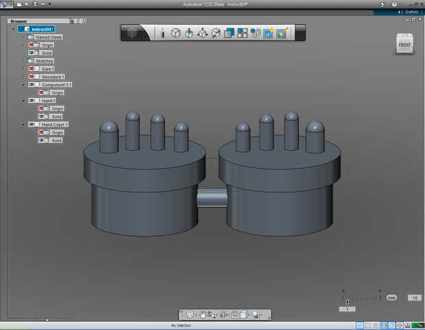Show the hidden Ears:1 component
Image resolution: width=425 pixels, height=330 pixels.
coord(32,69)
